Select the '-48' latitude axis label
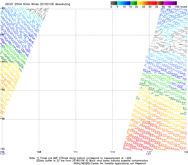The height and width of the screenshot is (165, 188). pyautogui.click(x=2, y=119)
